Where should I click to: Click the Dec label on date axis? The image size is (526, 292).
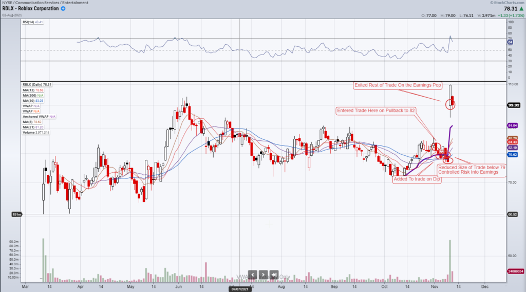pyautogui.click(x=485, y=287)
